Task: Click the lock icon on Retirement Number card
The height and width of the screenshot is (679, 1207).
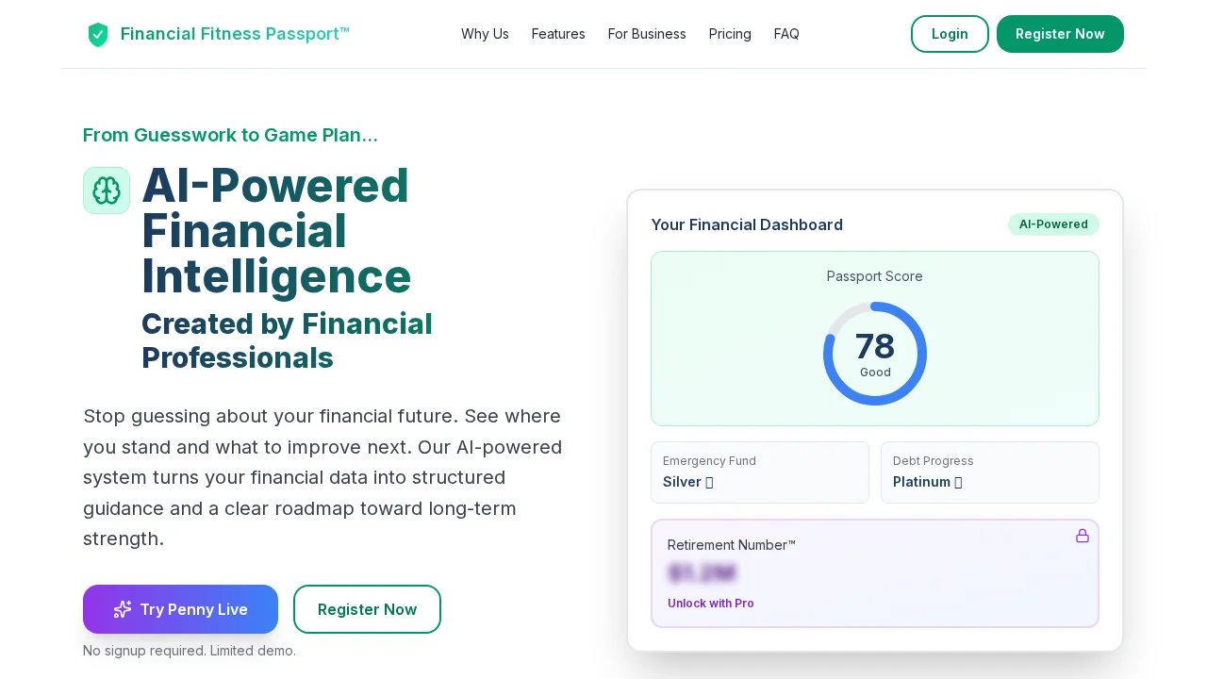Action: (1083, 536)
